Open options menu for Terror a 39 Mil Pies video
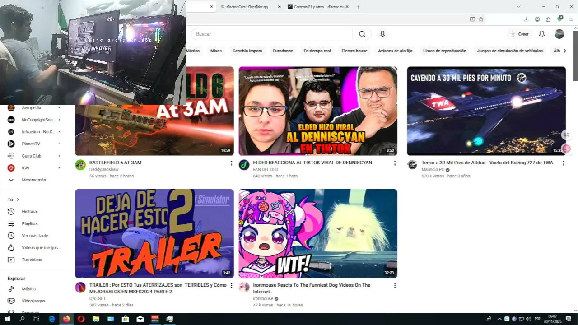The width and height of the screenshot is (578, 325). click(x=563, y=163)
